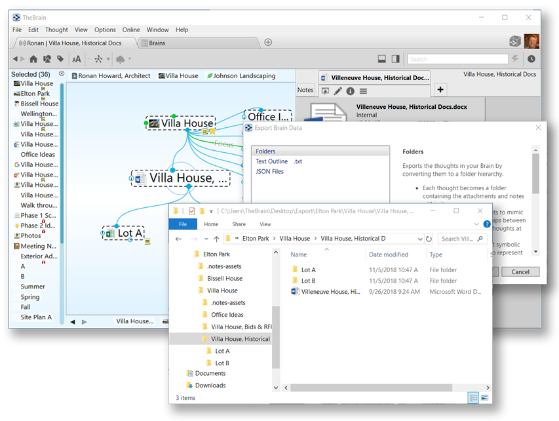This screenshot has height=421, width=559.
Task: Open the user profile avatar photo
Action: pyautogui.click(x=531, y=41)
